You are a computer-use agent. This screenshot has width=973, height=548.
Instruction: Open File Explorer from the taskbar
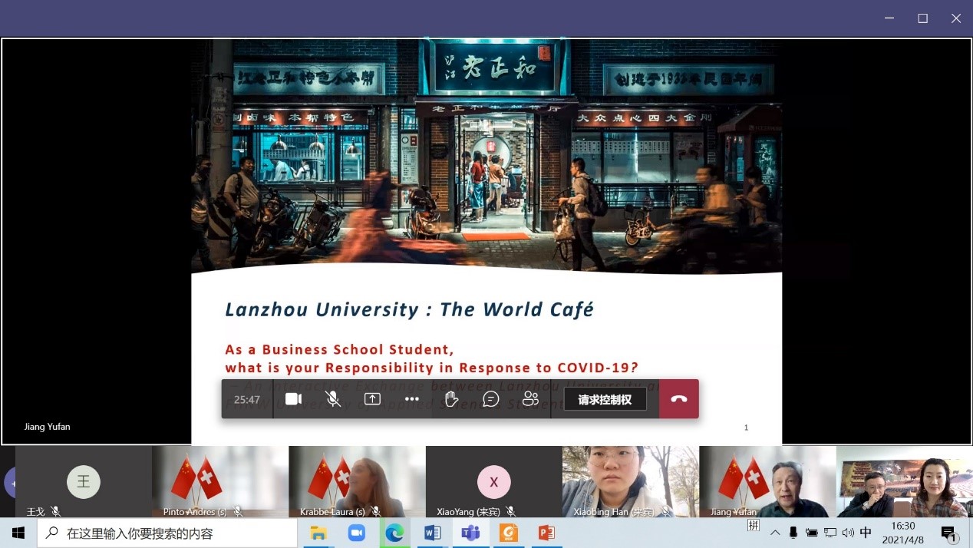coord(318,533)
